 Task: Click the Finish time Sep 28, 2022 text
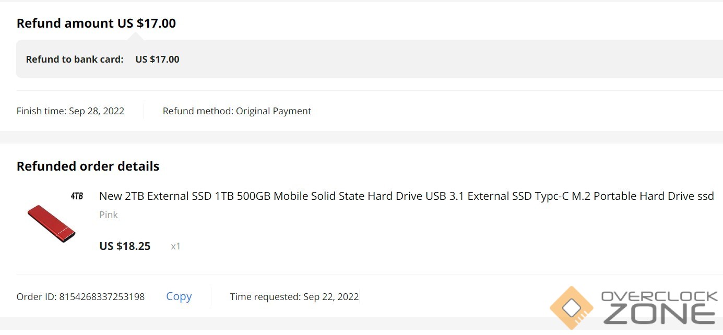[x=70, y=111]
